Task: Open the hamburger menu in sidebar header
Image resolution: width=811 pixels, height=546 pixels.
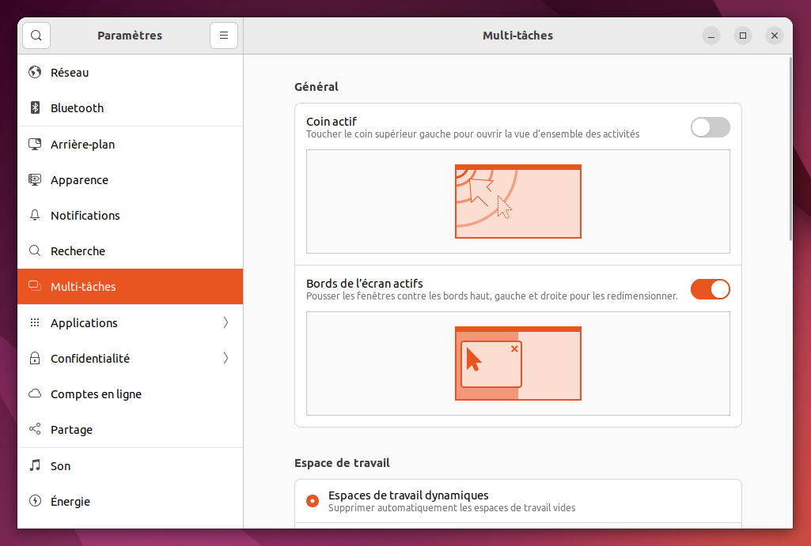Action: click(x=224, y=35)
